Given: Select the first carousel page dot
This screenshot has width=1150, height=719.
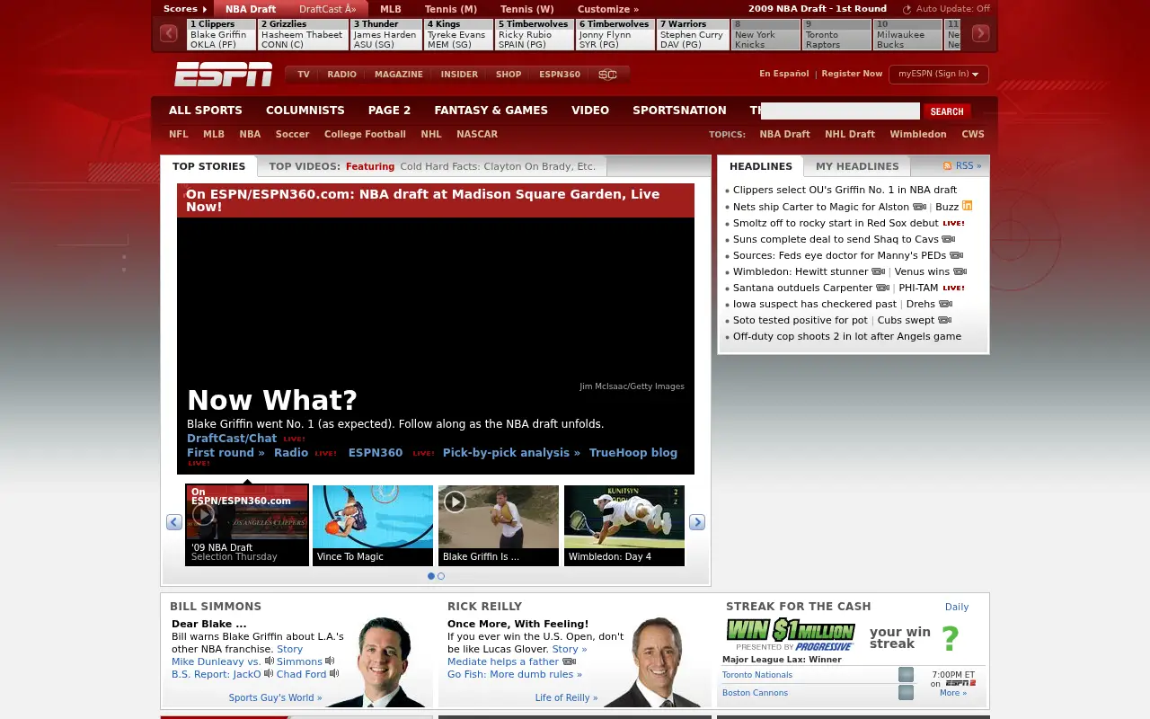Looking at the screenshot, I should tap(431, 576).
